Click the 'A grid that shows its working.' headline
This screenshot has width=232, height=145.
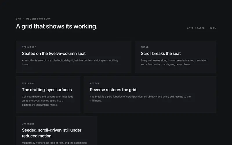pyautogui.click(x=57, y=26)
